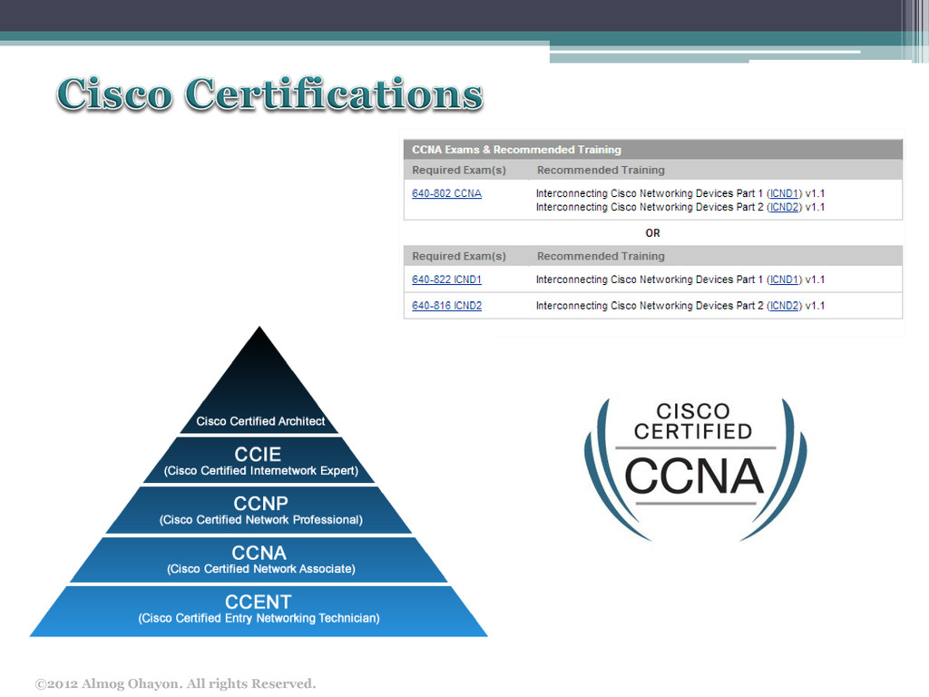Click "Interconnecting Cisco Networking Devices Part 2" in 640-816 row

click(x=650, y=305)
